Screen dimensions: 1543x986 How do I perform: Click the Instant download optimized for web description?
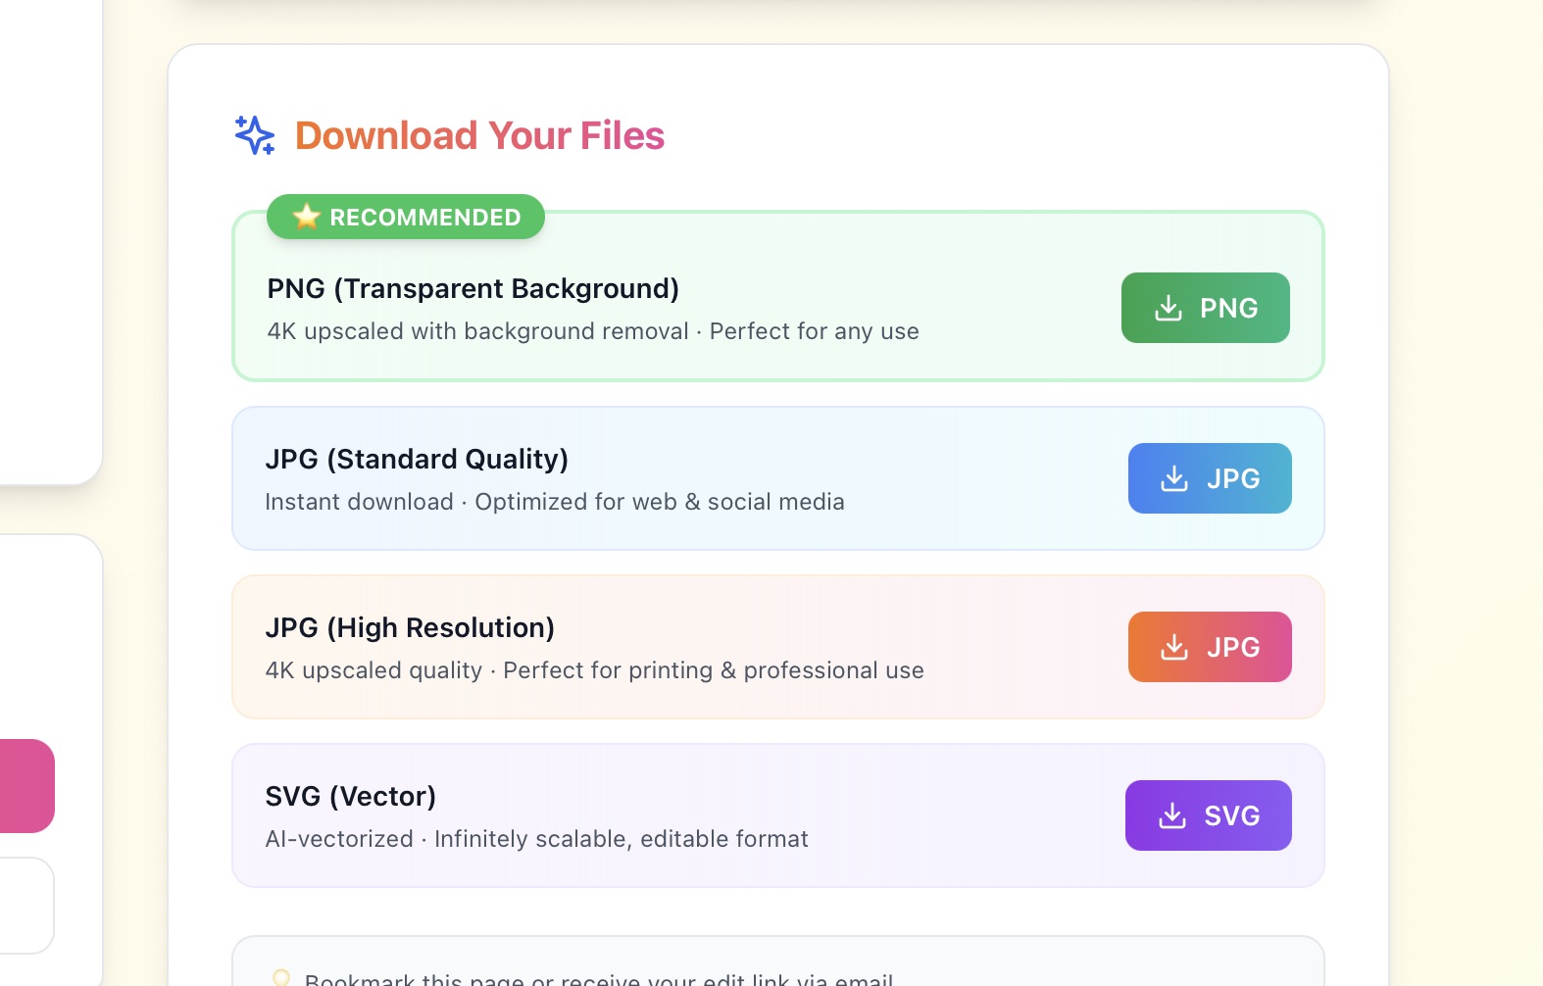555,502
